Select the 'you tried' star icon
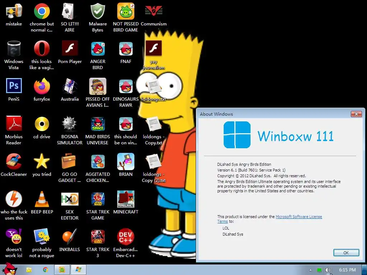The width and height of the screenshot is (367, 275). point(42,161)
